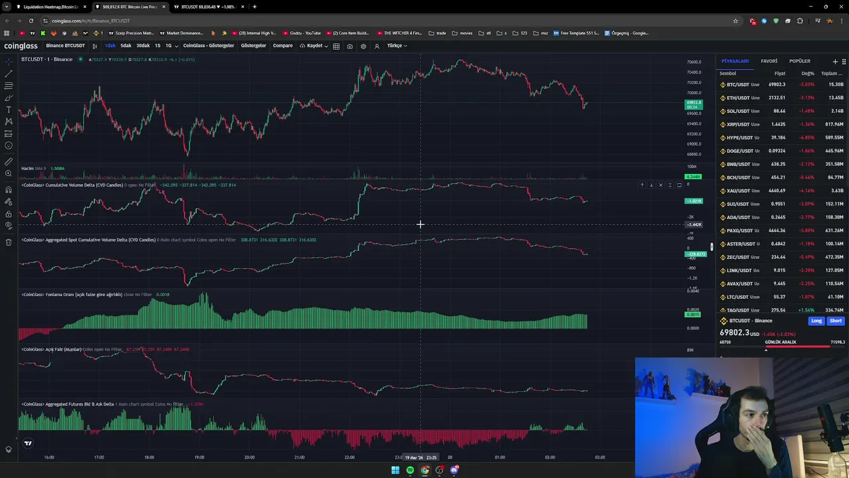Toggle magnet mode for drawings
The height and width of the screenshot is (478, 849).
click(9, 190)
